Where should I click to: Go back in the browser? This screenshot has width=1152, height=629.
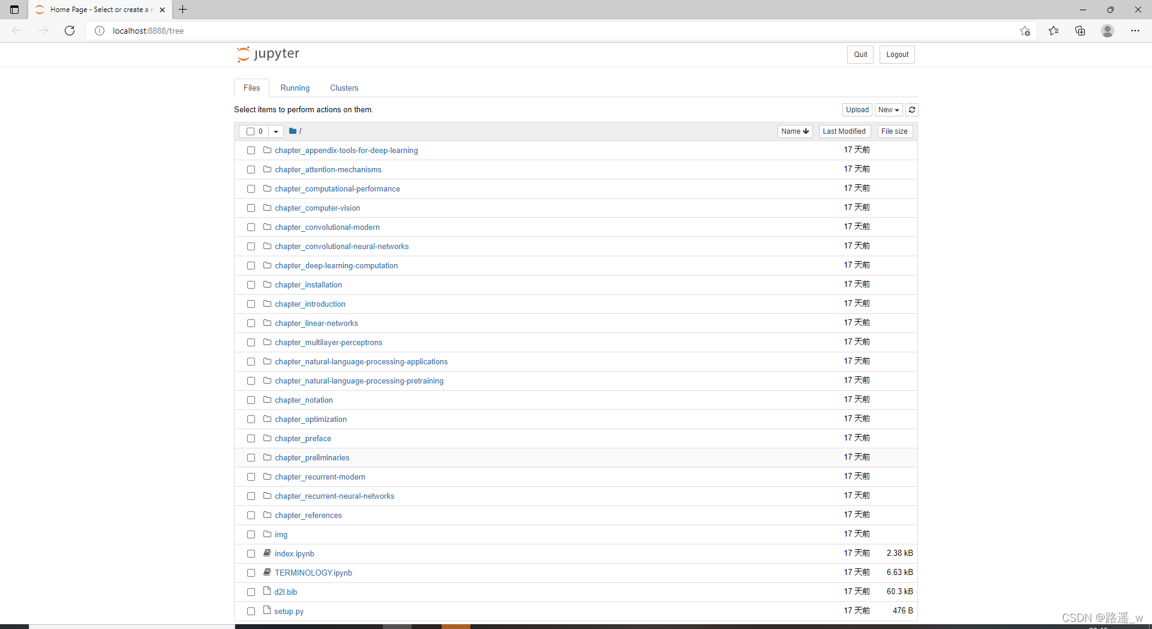click(x=17, y=31)
